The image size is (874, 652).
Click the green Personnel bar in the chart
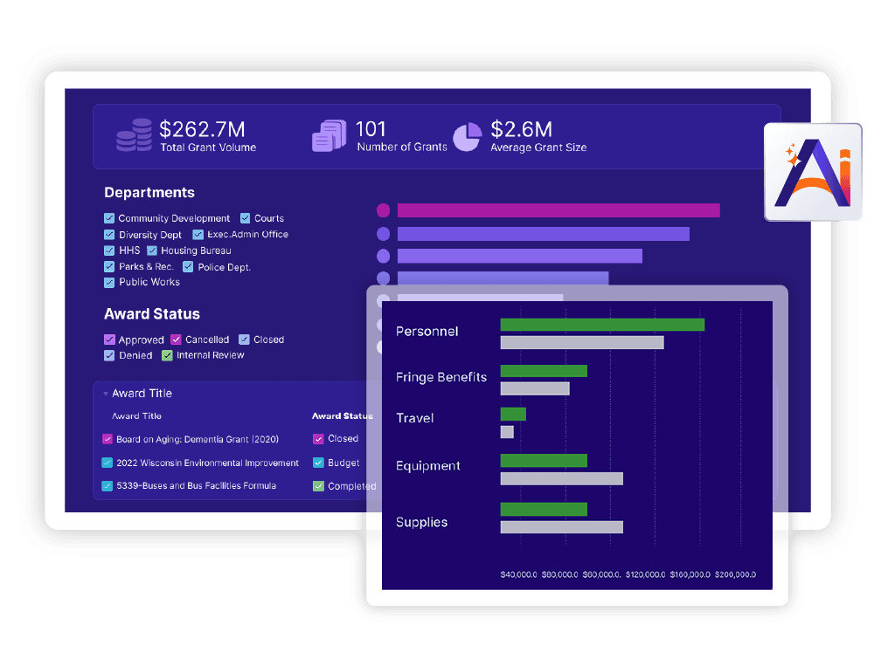click(x=601, y=323)
